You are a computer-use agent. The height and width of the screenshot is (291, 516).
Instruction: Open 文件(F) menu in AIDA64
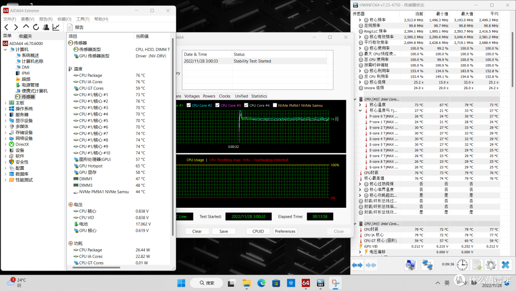[10, 19]
